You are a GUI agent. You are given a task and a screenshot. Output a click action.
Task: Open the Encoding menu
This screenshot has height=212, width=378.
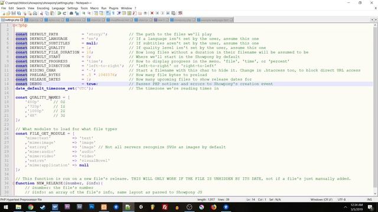tap(43, 8)
